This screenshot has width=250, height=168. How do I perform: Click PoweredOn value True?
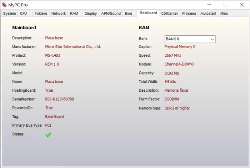[49, 108]
